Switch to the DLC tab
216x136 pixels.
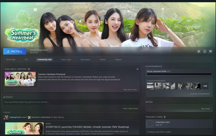click(26, 60)
